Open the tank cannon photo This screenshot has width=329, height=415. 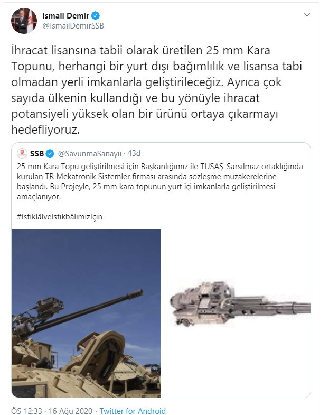click(x=86, y=313)
